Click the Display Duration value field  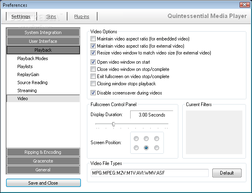point(152,115)
